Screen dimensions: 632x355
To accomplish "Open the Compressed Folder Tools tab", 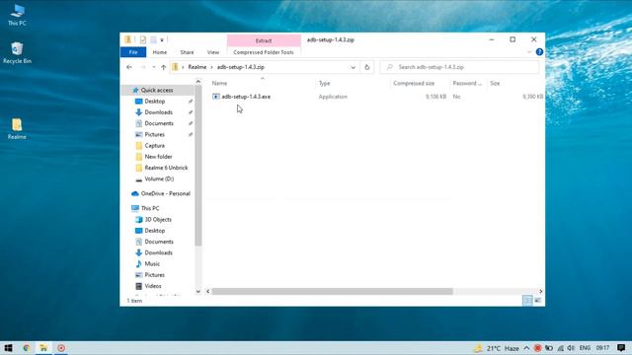I will (264, 52).
